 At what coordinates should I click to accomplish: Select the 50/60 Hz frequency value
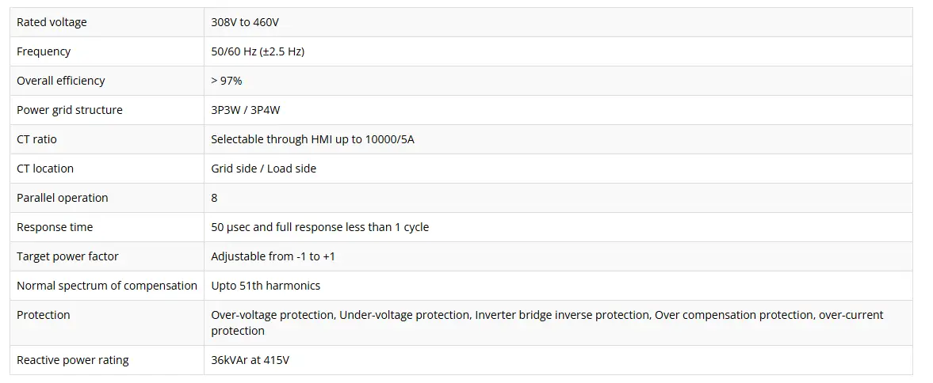(x=258, y=51)
